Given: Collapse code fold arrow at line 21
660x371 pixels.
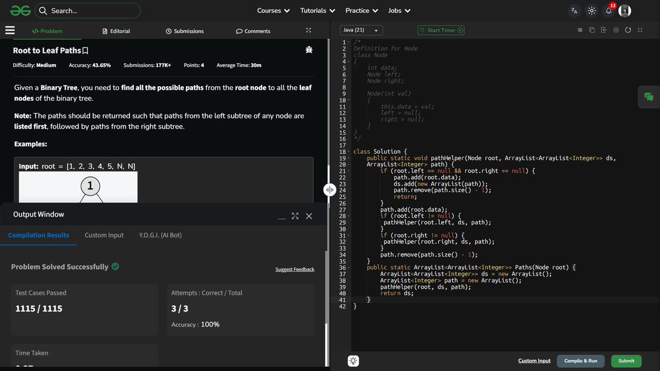Looking at the screenshot, I should 349,171.
